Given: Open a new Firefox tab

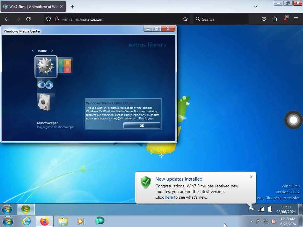Looking at the screenshot, I should click(72, 7).
